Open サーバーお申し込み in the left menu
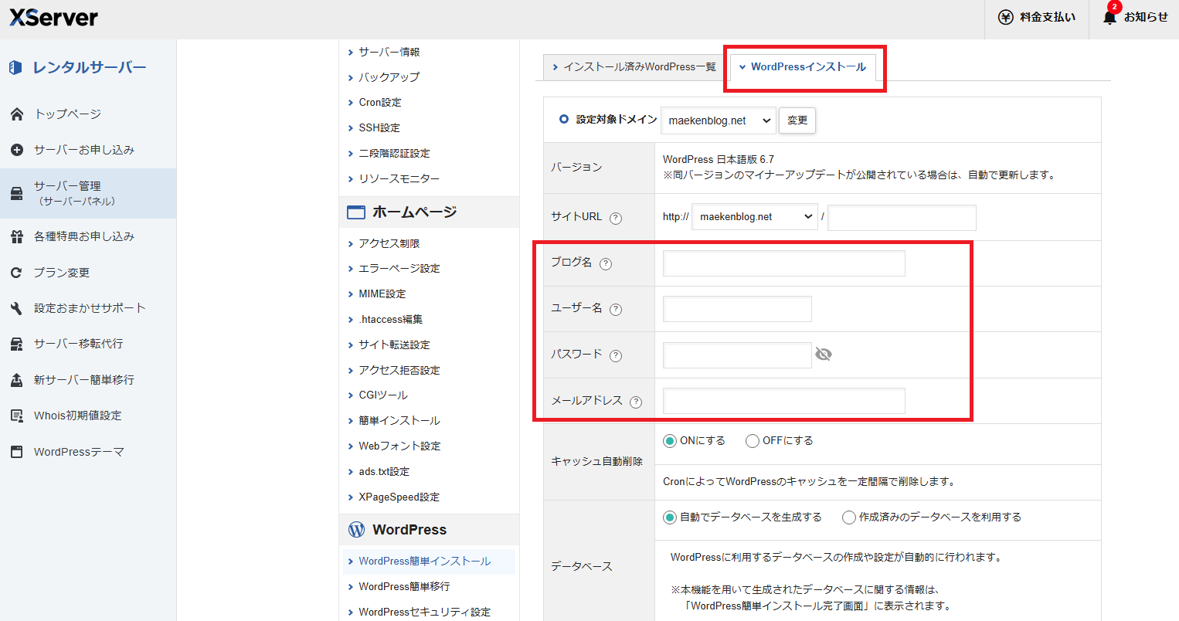The image size is (1179, 621). coord(84,150)
